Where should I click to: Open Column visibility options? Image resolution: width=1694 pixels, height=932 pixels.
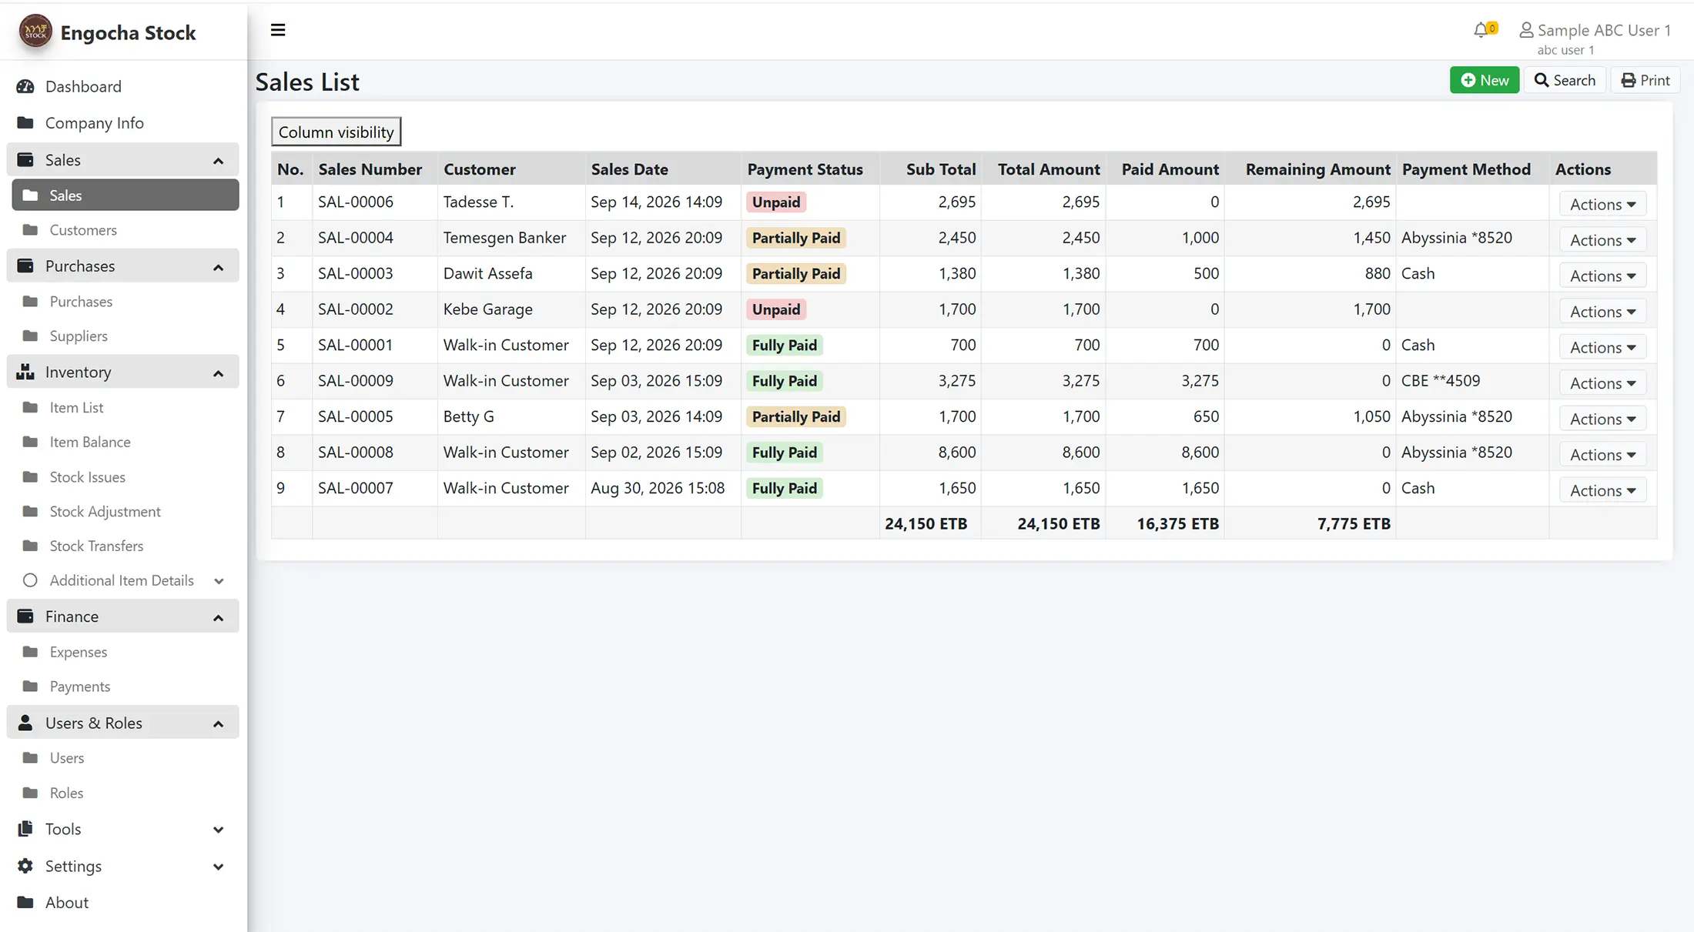(336, 132)
